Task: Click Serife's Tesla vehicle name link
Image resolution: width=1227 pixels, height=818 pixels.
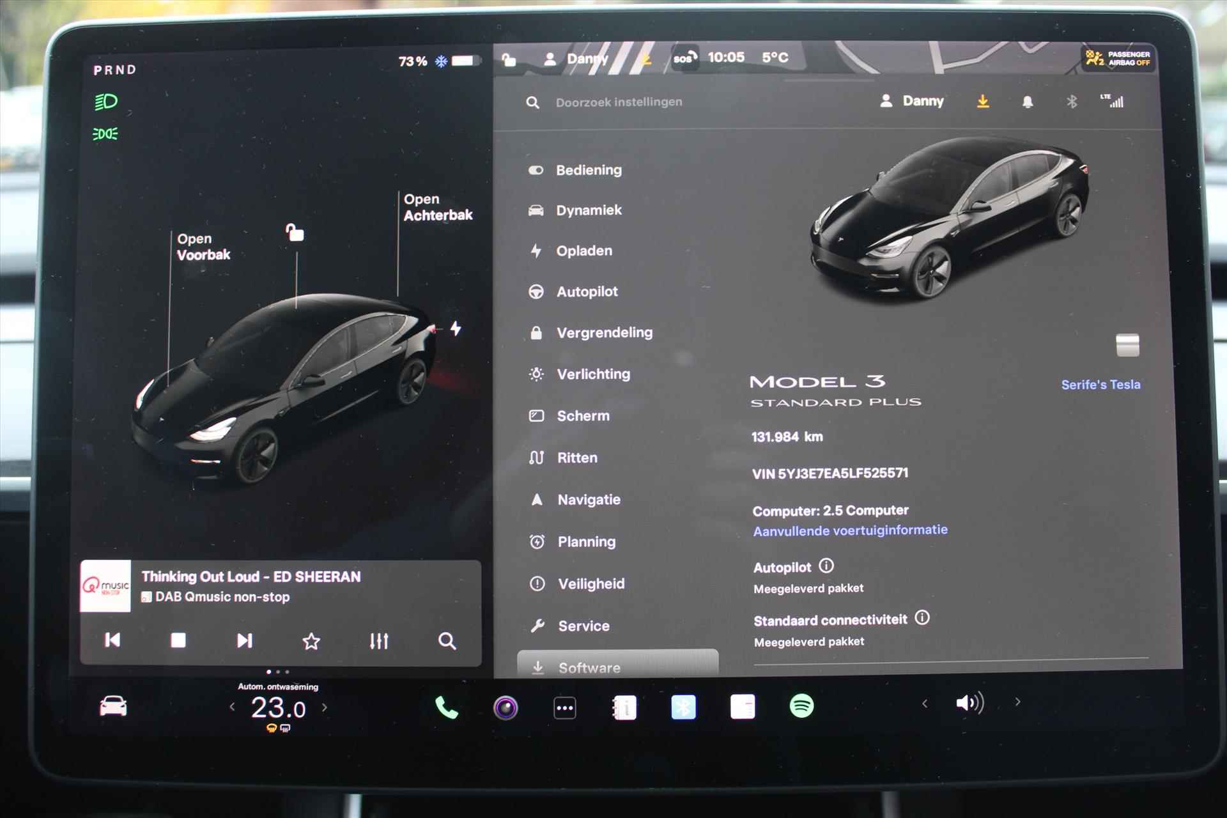Action: [x=1100, y=385]
